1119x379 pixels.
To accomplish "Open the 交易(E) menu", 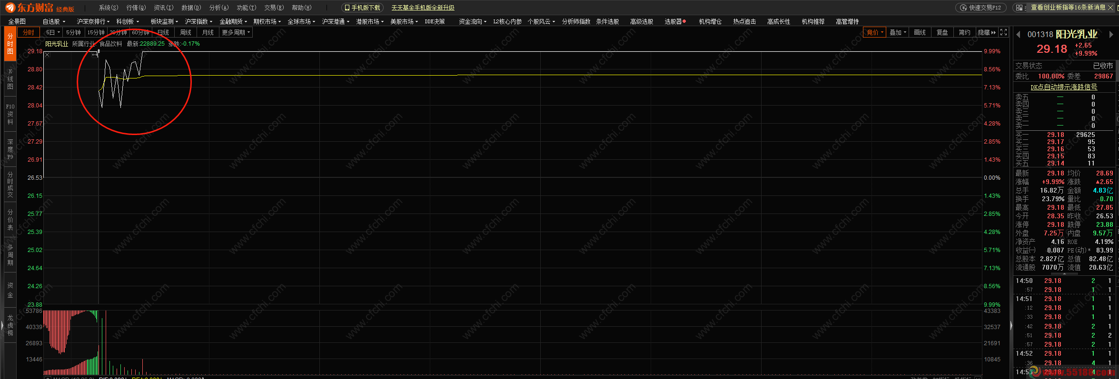I will point(274,8).
